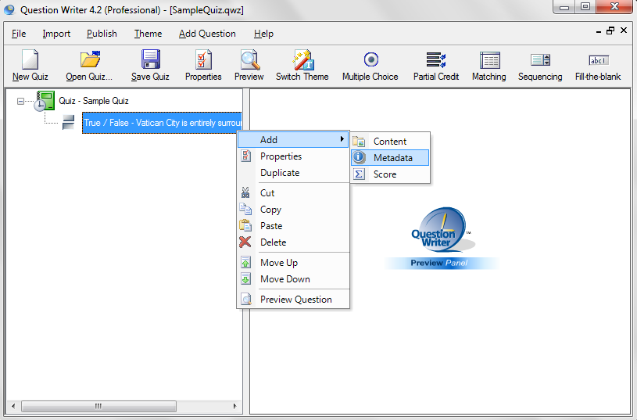Viewport: 637px width, 420px height.
Task: Click the Properties checklist icon in context menu
Action: (x=245, y=156)
